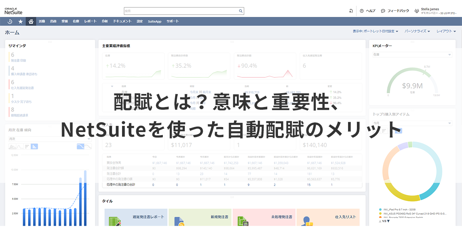Image resolution: width=462 pixels, height=231 pixels.
Task: Open the 受領 menu
Action: coord(64,22)
